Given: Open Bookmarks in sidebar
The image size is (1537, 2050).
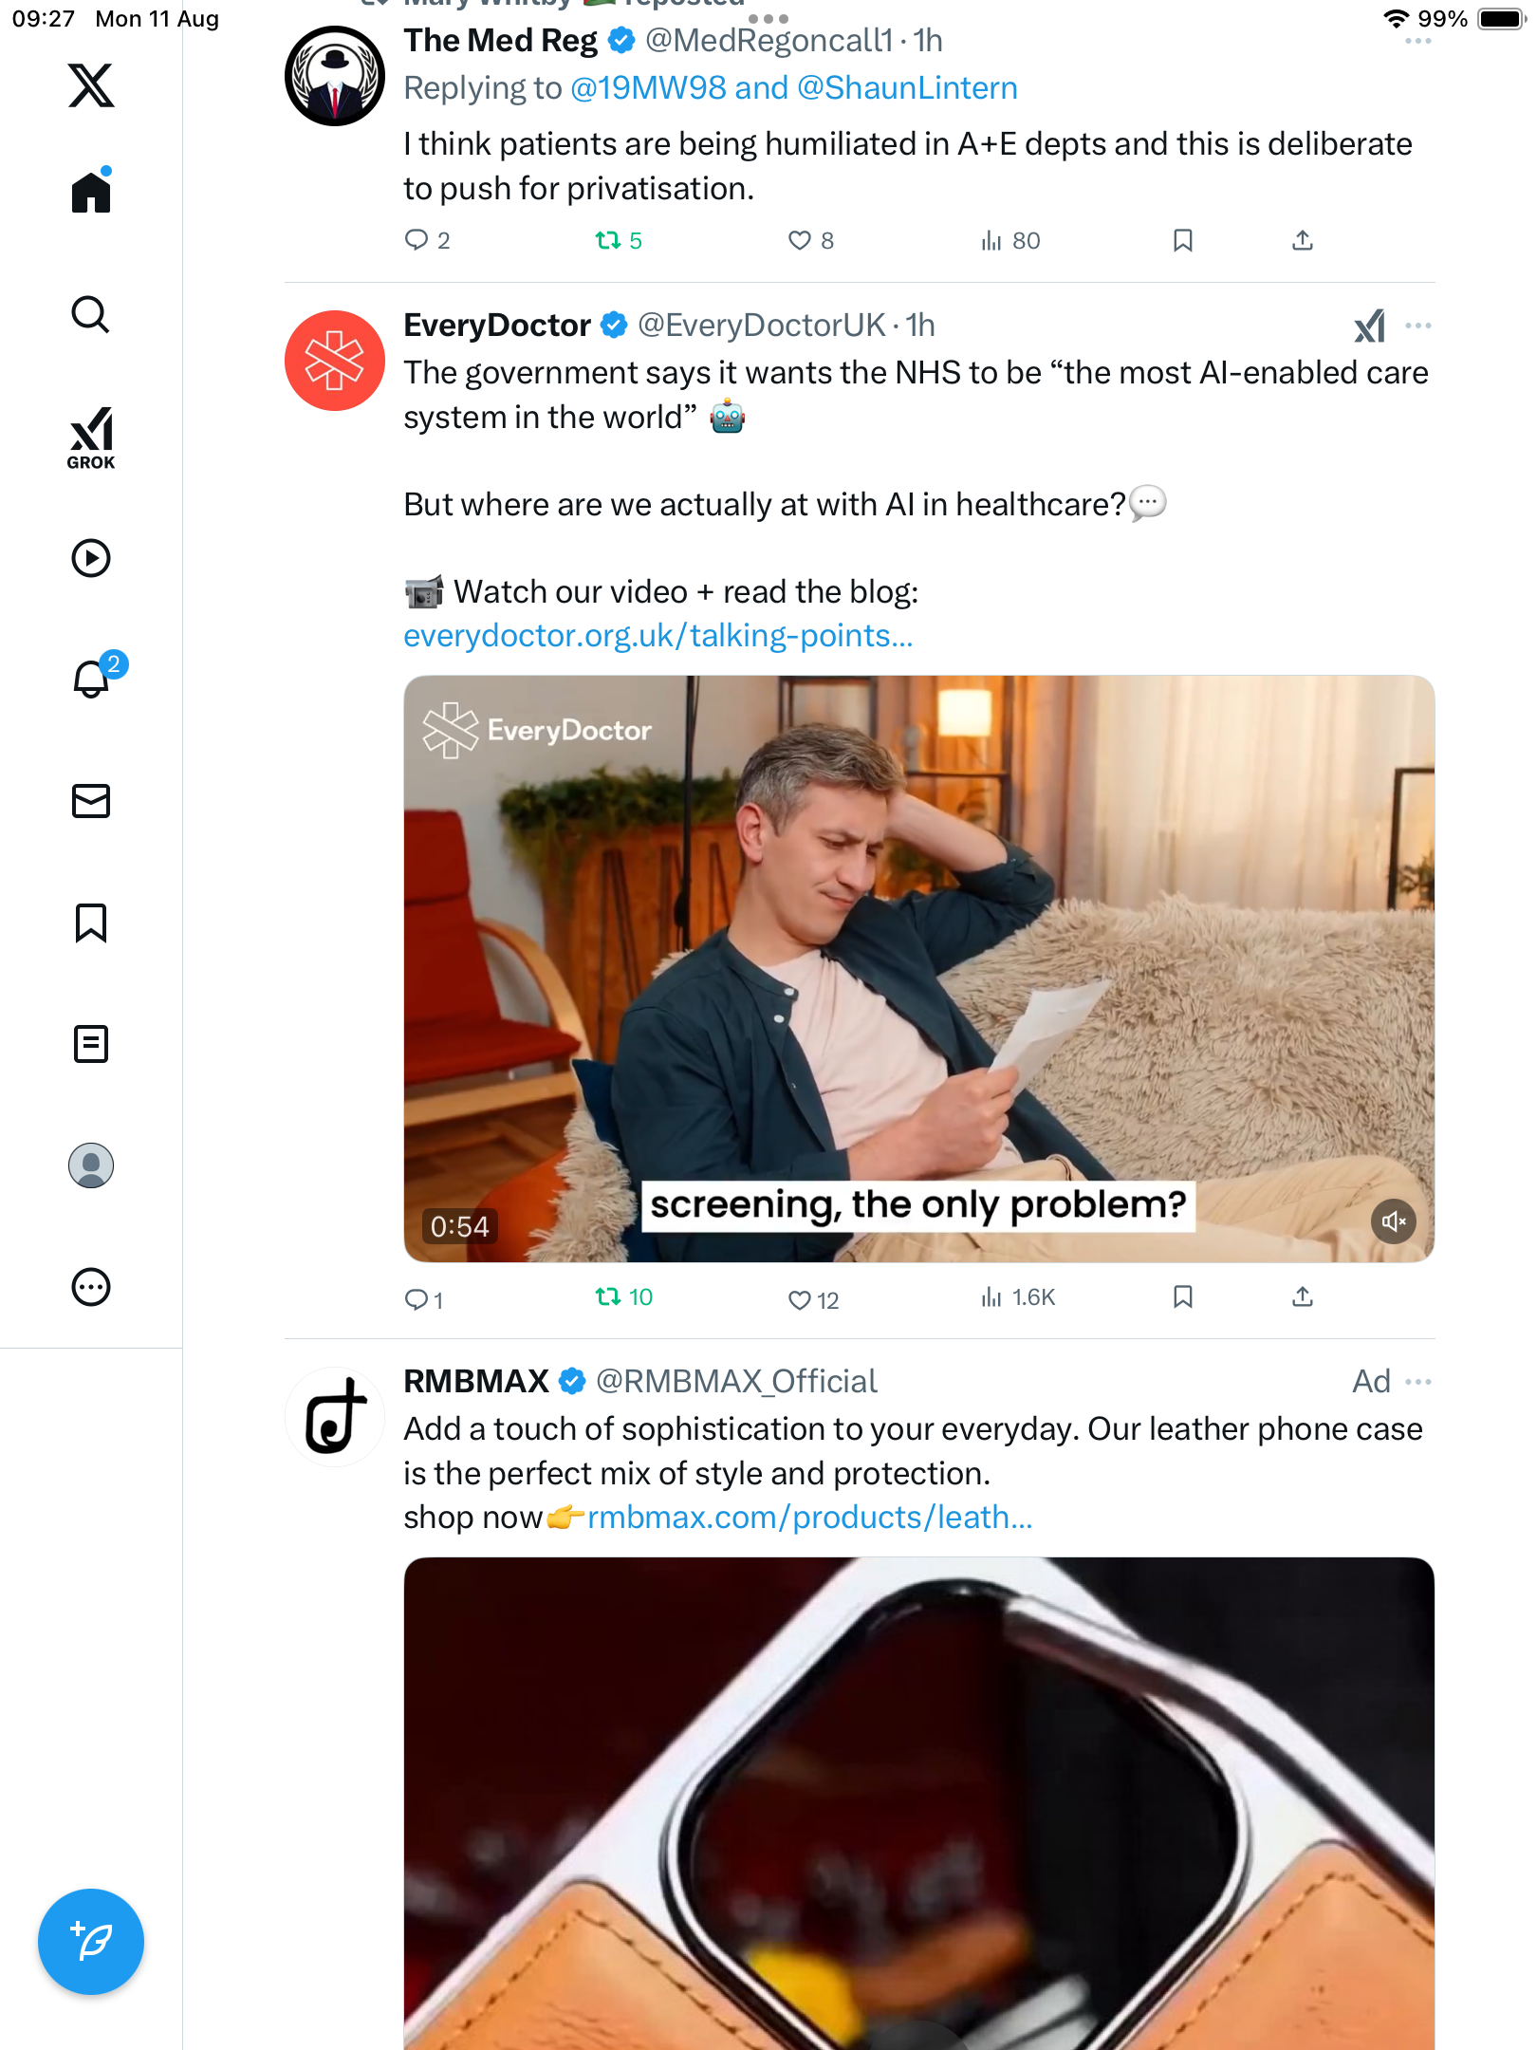Looking at the screenshot, I should [91, 922].
